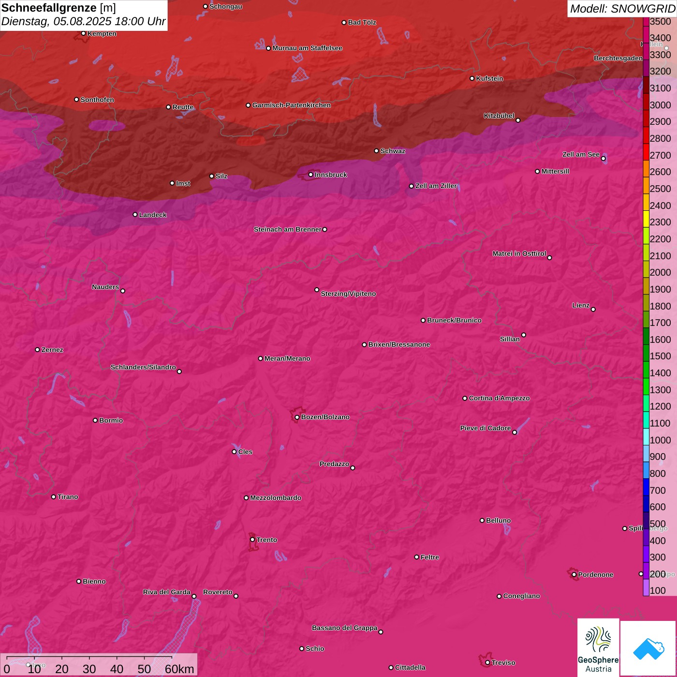Viewport: 677px width, 677px height.
Task: Click the Schwaz label
Action: (393, 151)
